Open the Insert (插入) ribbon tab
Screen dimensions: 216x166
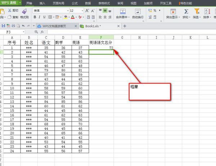[42, 3]
